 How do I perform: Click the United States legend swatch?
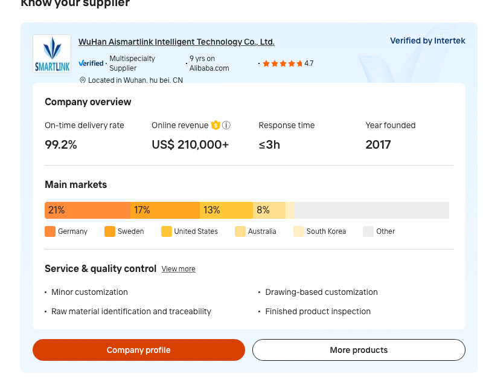pos(167,231)
